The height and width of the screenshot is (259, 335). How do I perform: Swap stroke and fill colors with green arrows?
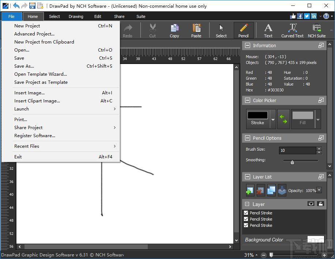pos(283,119)
